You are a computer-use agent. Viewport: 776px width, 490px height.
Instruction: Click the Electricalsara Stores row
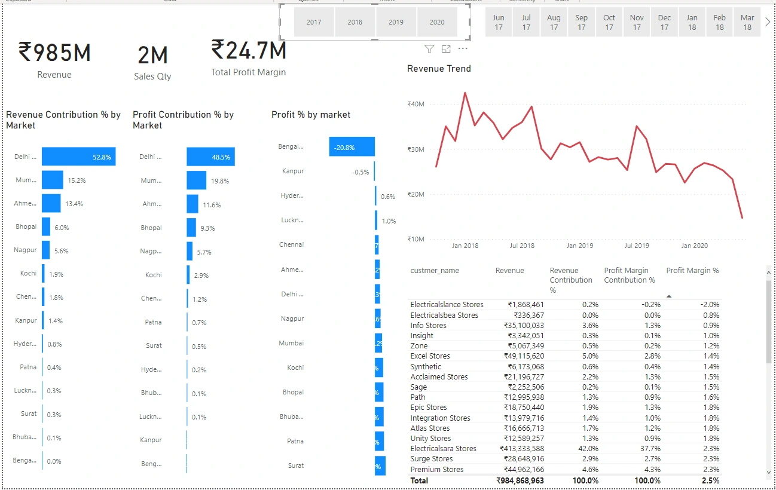pyautogui.click(x=565, y=448)
